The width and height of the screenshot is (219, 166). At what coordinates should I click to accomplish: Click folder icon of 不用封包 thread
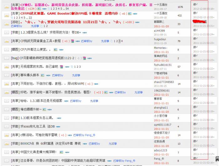7,84
